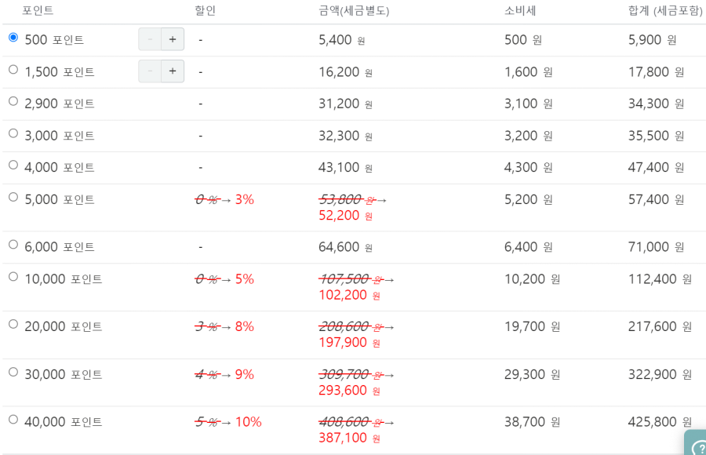Viewport: 706px width, 455px height.
Task: Select the 1,500 포인트 radio button
Action: 12,71
